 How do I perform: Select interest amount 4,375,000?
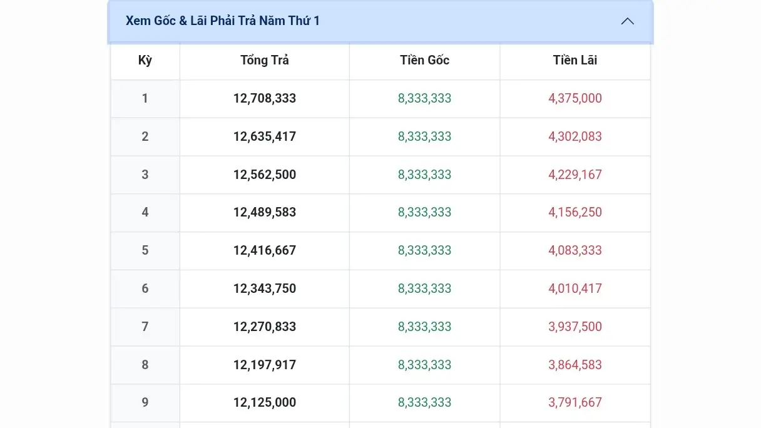click(575, 99)
